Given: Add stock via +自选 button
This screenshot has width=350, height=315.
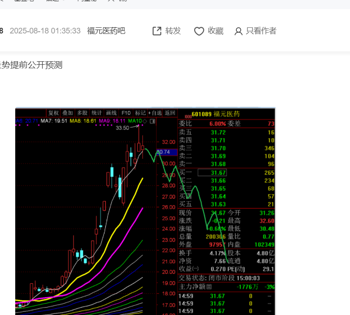Looking at the screenshot, I should 155,113.
